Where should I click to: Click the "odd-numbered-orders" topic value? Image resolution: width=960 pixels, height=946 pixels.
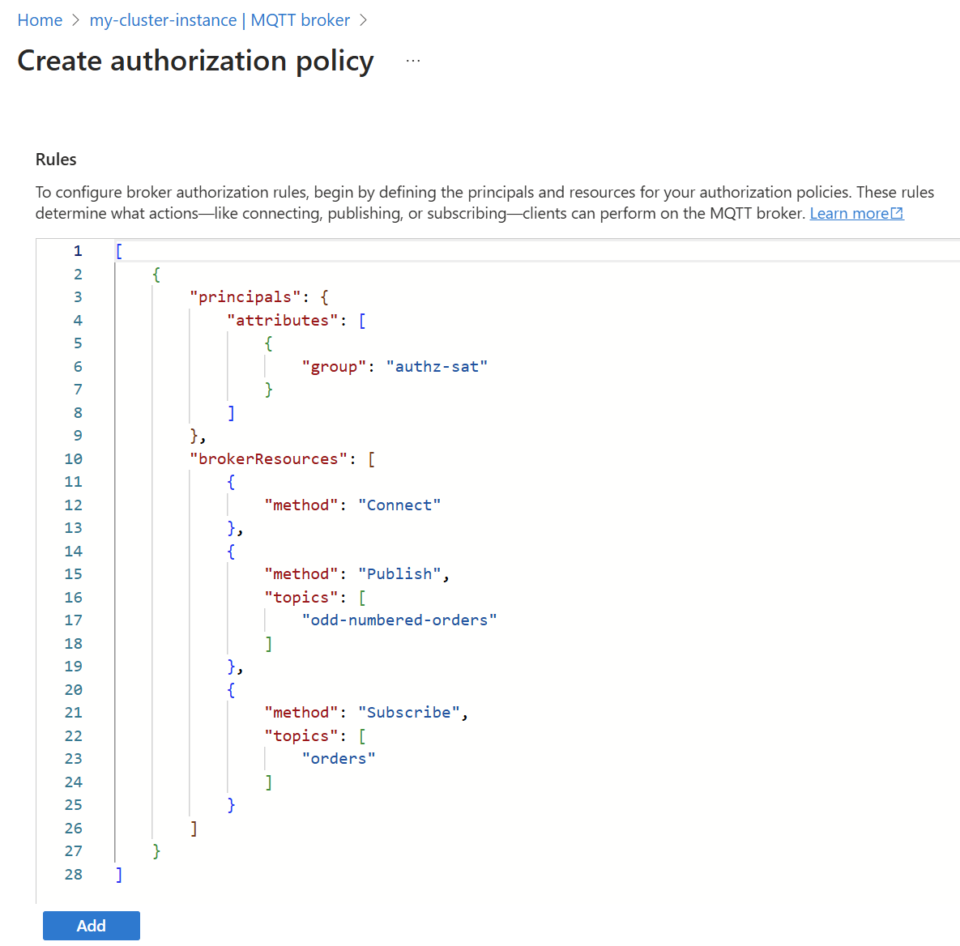pyautogui.click(x=399, y=620)
